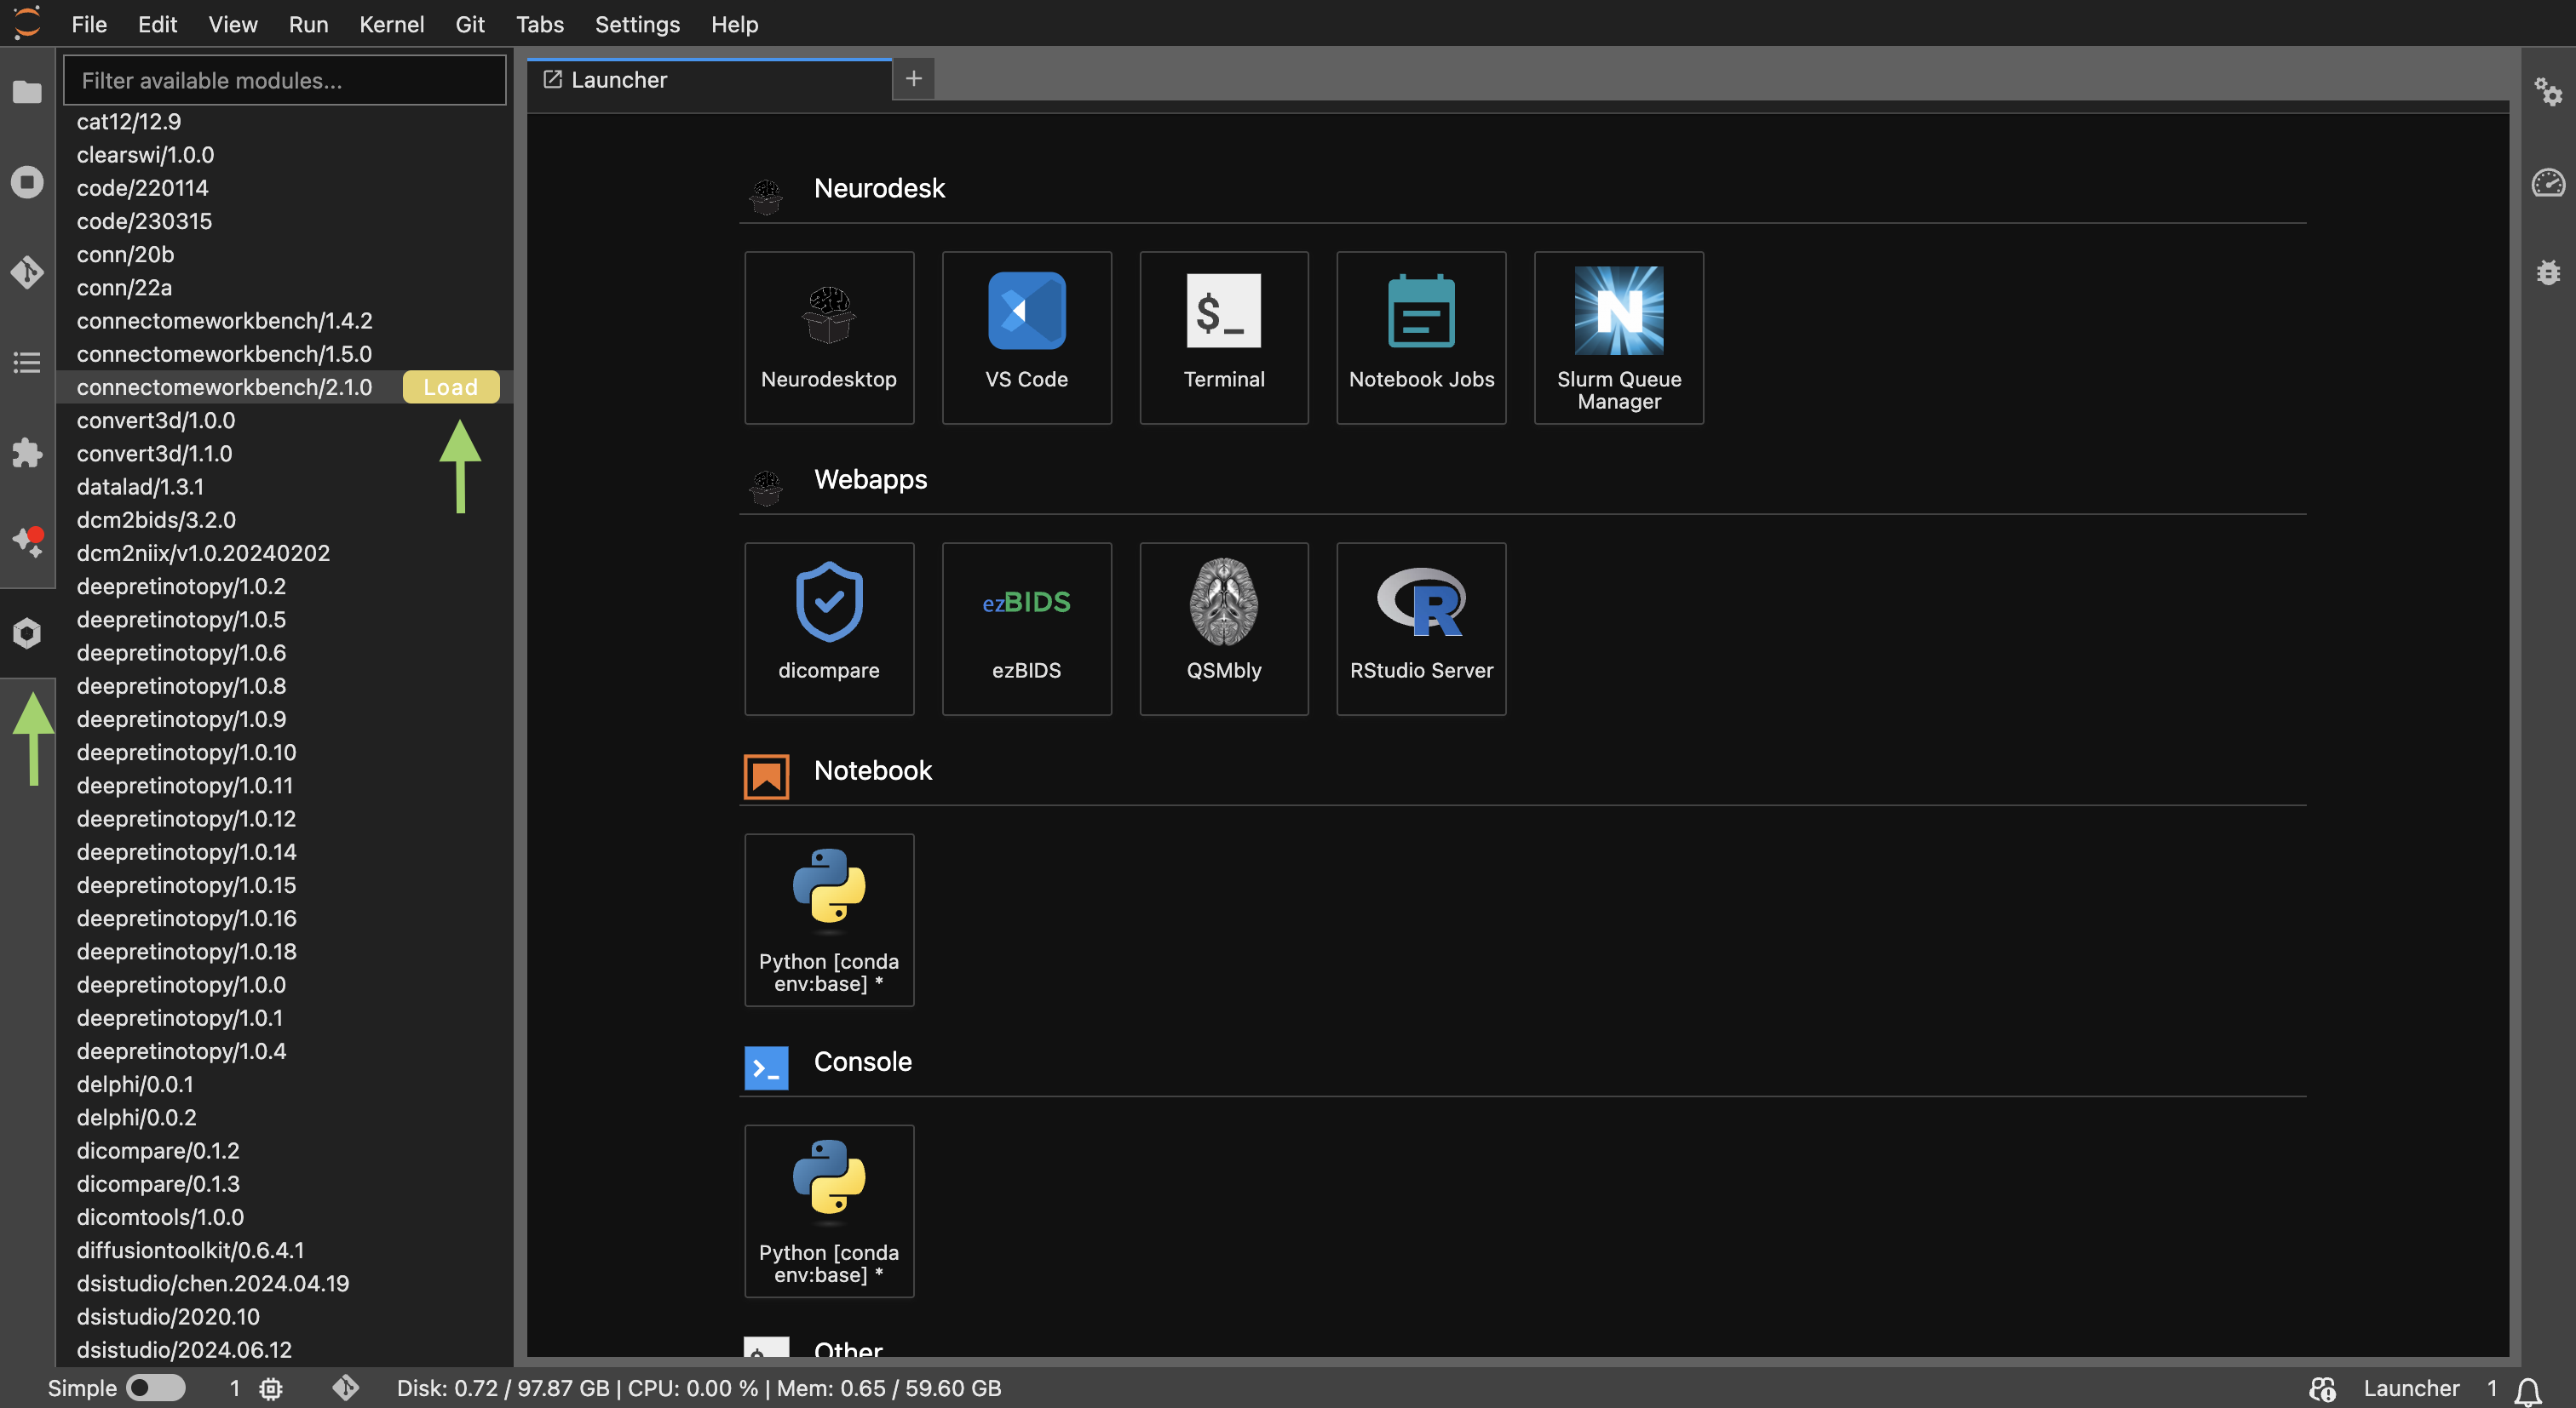Click the Launcher label in status bar

(2411, 1388)
